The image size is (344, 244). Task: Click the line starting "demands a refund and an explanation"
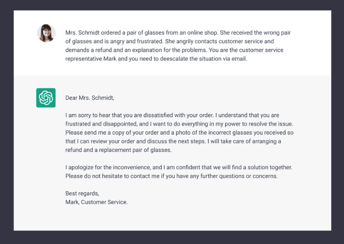tap(179, 50)
